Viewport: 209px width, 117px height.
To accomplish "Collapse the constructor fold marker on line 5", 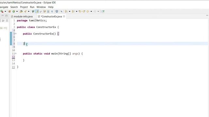I will click(16, 33).
